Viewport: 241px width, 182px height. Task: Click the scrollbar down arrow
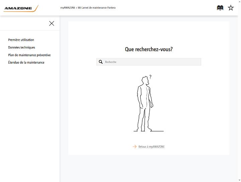click(239, 181)
